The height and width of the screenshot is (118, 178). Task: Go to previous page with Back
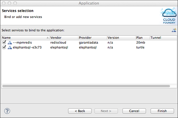click(x=80, y=111)
